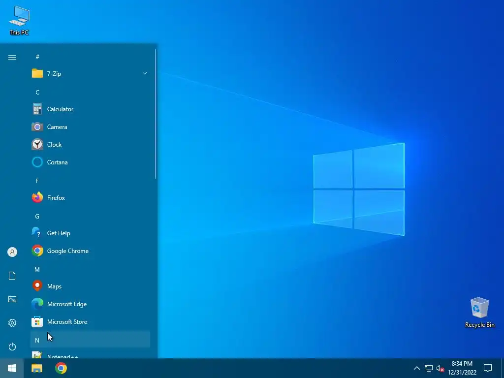Click the M letter section header

tap(90, 269)
